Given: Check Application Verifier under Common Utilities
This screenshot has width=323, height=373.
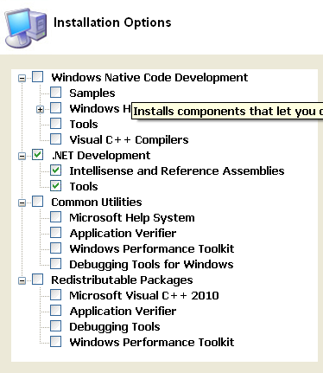Looking at the screenshot, I should click(x=55, y=233).
